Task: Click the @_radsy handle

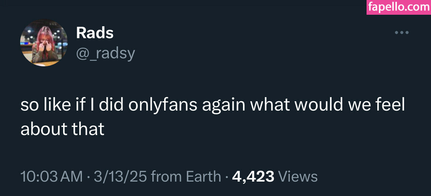Action: [105, 53]
